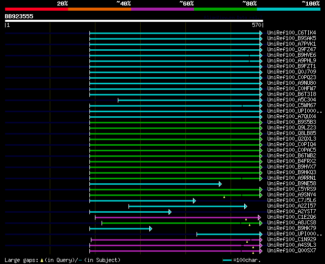Open the UniRef100_A7PVK1 hit label

(x=291, y=44)
